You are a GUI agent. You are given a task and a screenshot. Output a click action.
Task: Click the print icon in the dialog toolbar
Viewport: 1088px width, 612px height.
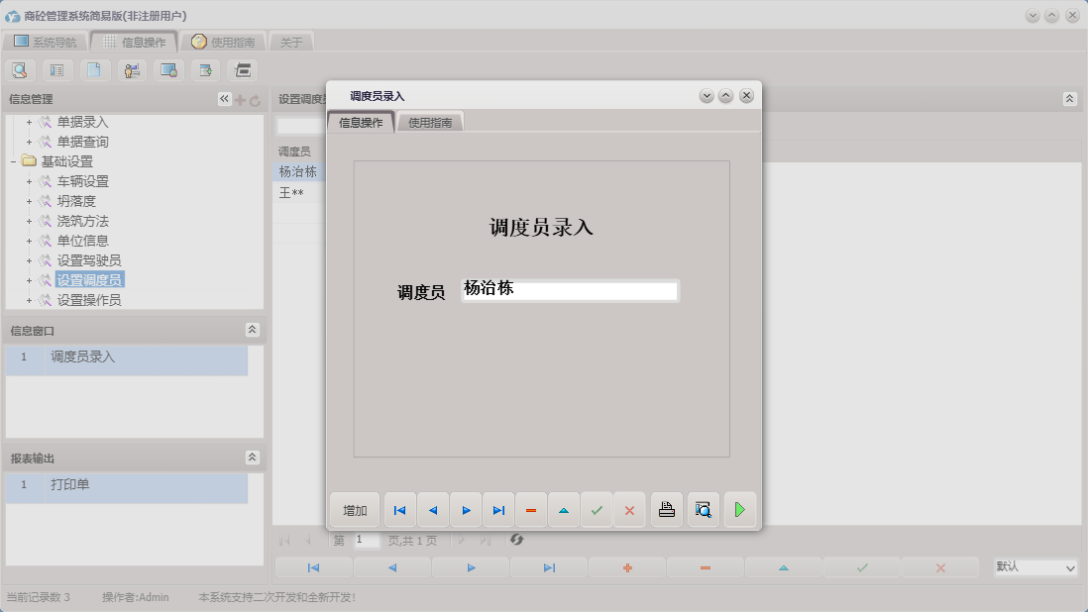666,509
